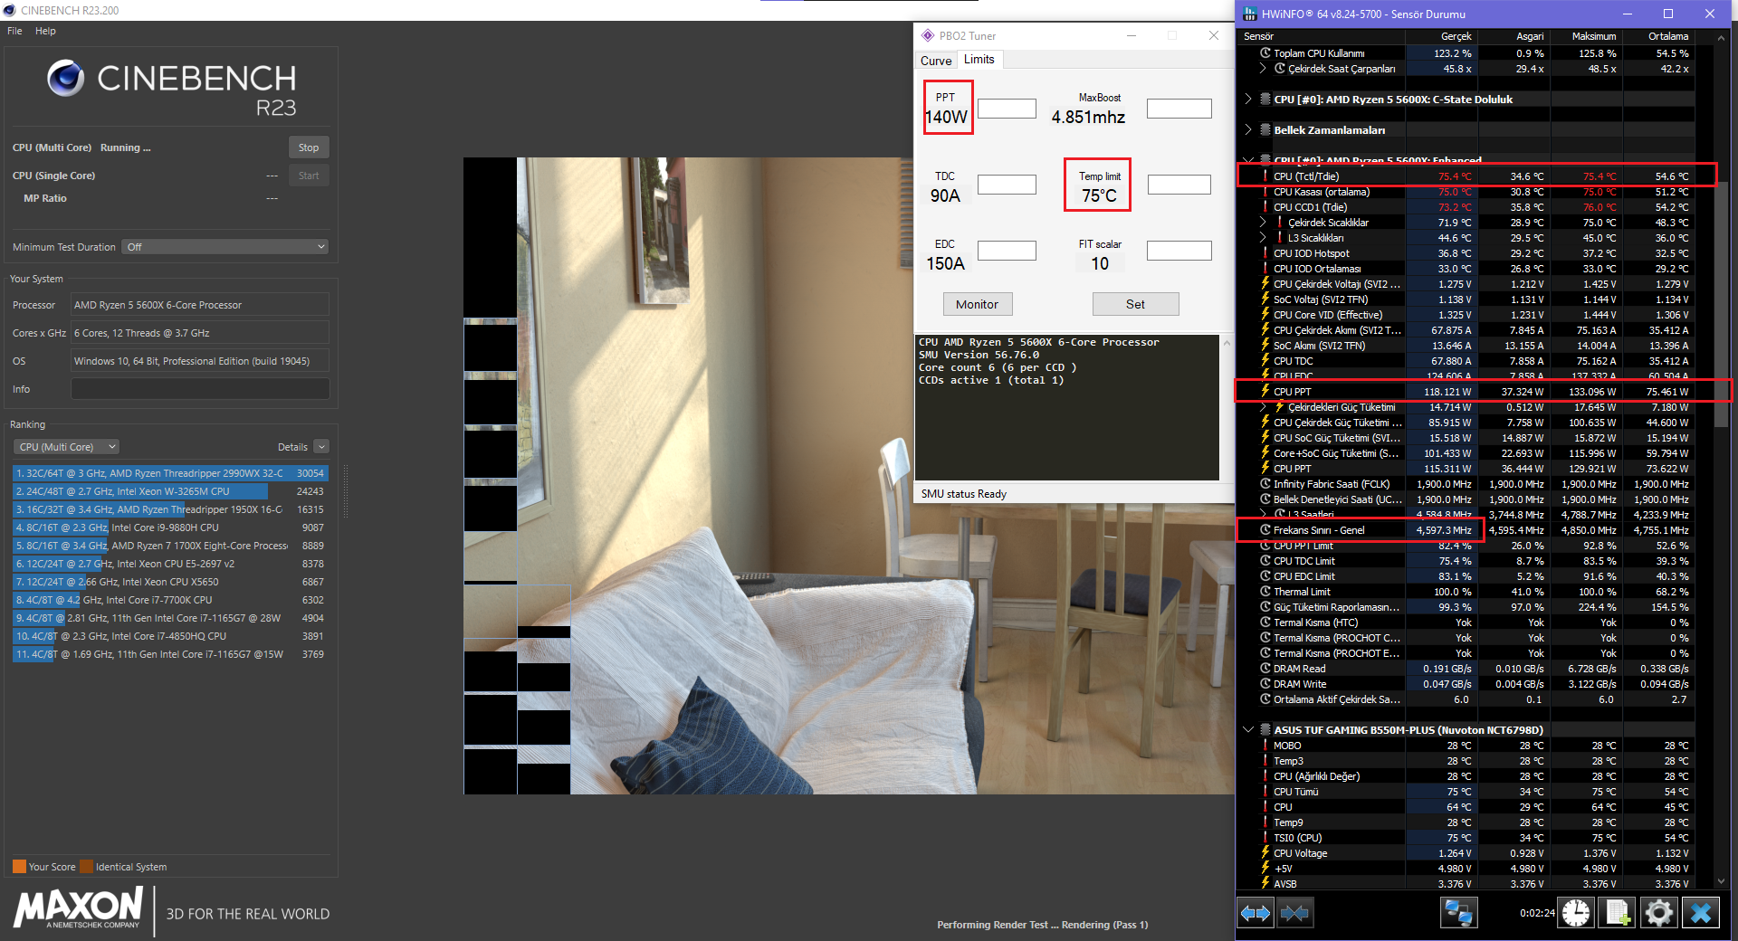This screenshot has height=941, width=1738.
Task: Click thermometer icon beside CPU IOD Hotspot
Action: click(x=1265, y=253)
